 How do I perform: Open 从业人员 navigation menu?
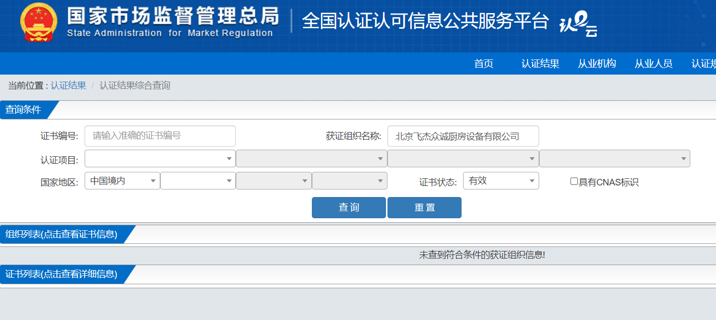[x=654, y=63]
